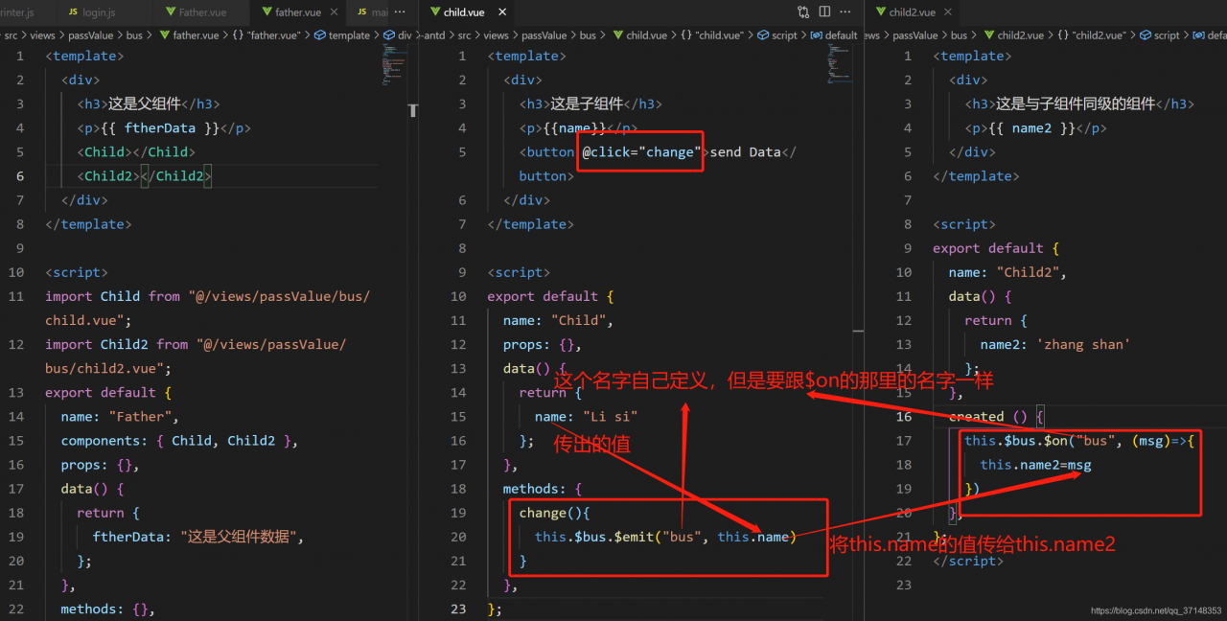Open child2.vue file breadcrumb in right editor

click(x=1013, y=35)
